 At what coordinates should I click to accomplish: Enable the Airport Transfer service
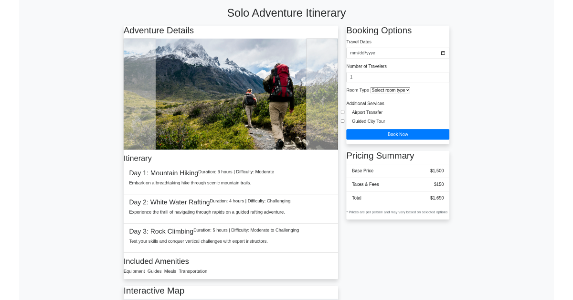(342, 112)
